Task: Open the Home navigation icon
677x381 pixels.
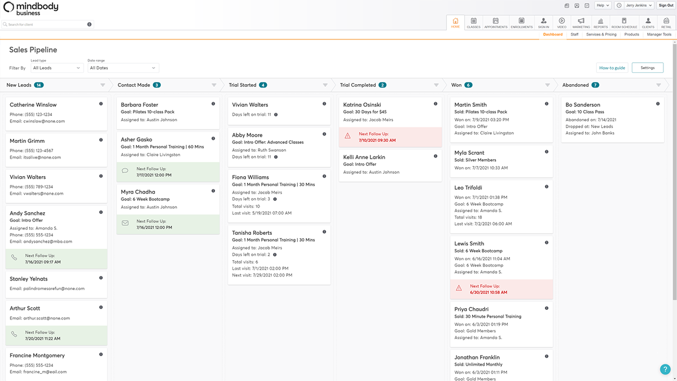Action: point(455,23)
